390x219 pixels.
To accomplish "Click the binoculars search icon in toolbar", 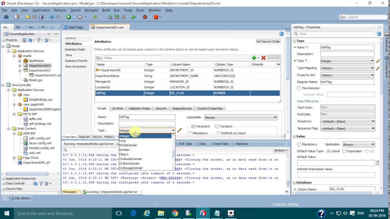I will (6, 17).
